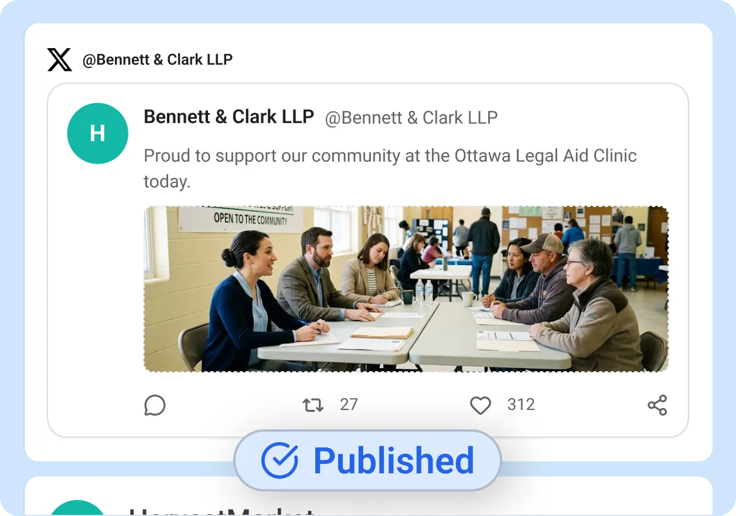Click the partially visible teal avatar below
This screenshot has height=516, width=736.
click(x=77, y=508)
